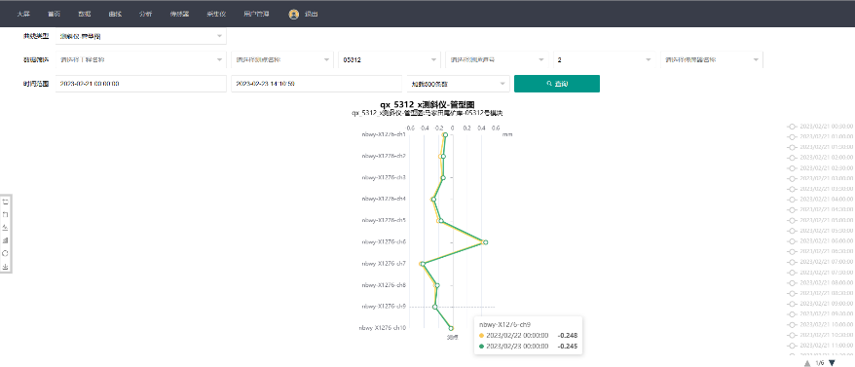Click chart data point at nbwy-X1276-ch10
Screen dimensions: 855x367
point(451,328)
